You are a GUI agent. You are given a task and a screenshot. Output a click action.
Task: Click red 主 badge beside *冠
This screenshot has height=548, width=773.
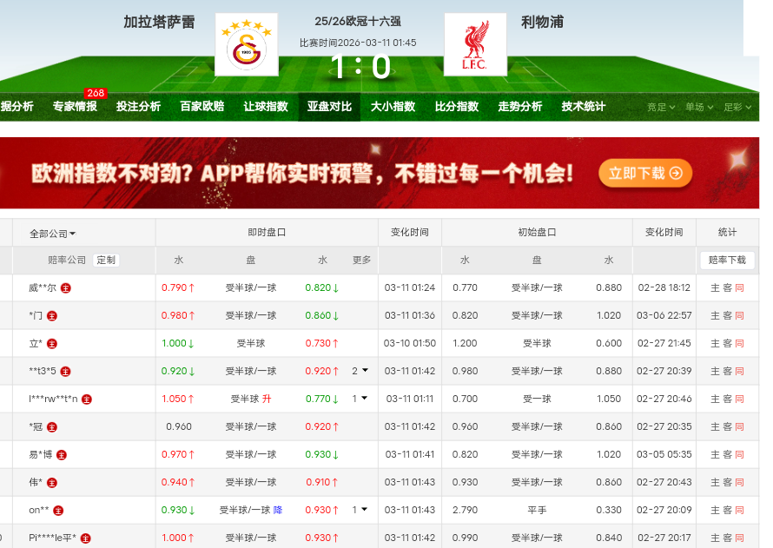tap(52, 426)
